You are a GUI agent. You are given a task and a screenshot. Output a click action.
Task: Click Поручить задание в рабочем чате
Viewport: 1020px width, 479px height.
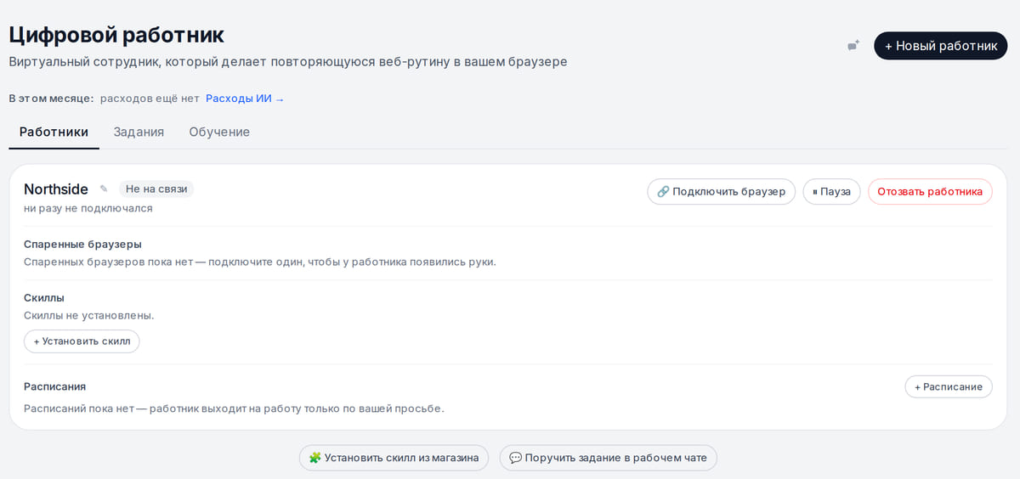pyautogui.click(x=609, y=458)
